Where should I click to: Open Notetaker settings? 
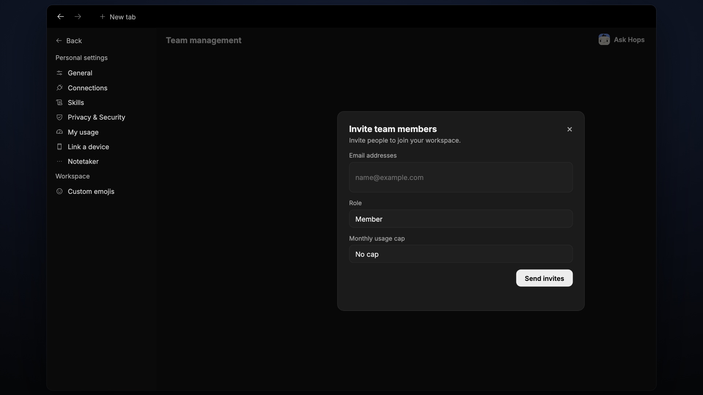83,161
